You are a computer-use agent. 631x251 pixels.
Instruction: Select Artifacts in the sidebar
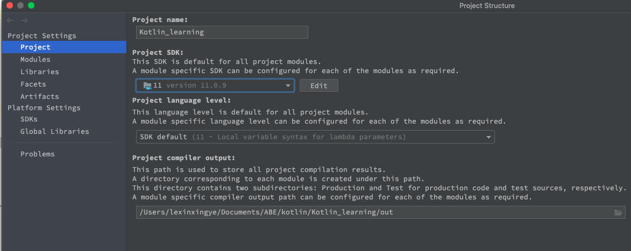(x=40, y=97)
